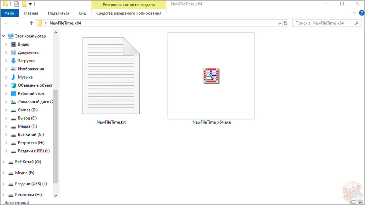Click the quick access new folder icon
This screenshot has width=365, height=205.
click(24, 4)
